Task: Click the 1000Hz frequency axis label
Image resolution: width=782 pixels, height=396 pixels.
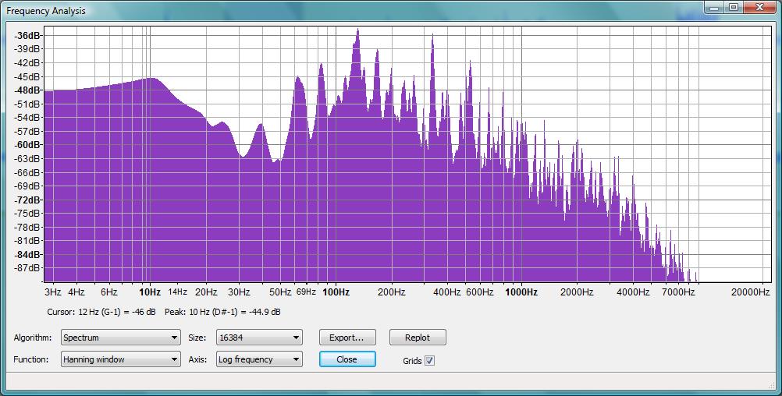Action: click(521, 292)
